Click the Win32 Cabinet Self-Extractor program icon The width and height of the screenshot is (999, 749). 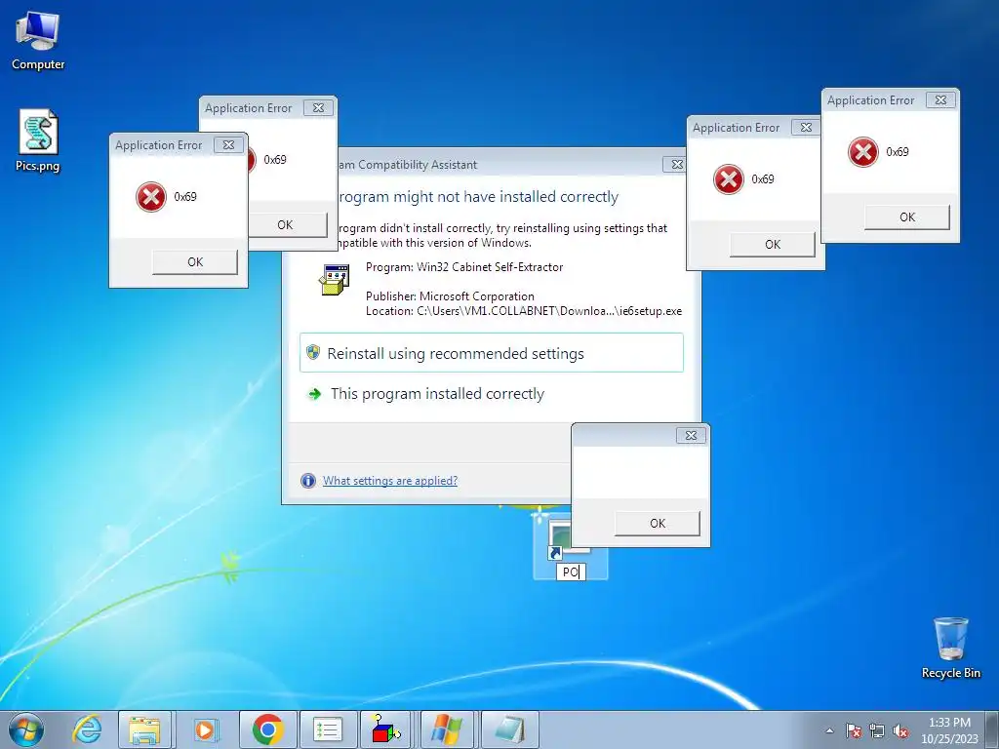pyautogui.click(x=335, y=280)
